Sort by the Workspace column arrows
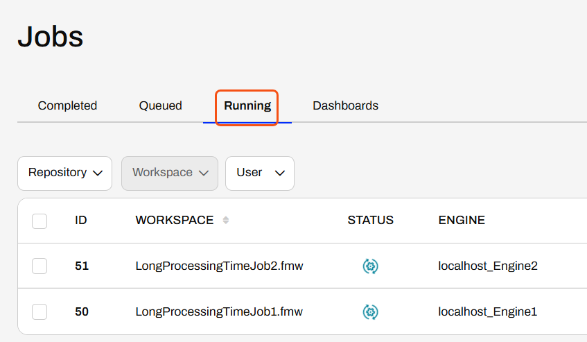587x342 pixels. coord(225,221)
